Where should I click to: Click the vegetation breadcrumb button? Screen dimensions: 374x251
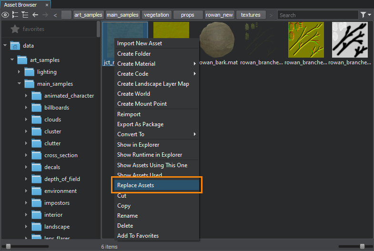point(156,15)
